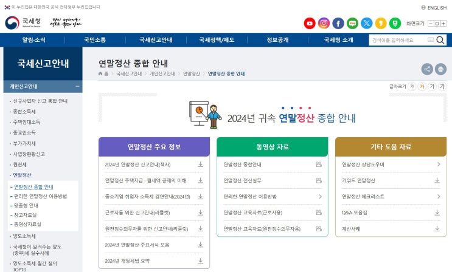452x272 pixels.
Task: Open the 국세신고안내 menu
Action: point(156,40)
